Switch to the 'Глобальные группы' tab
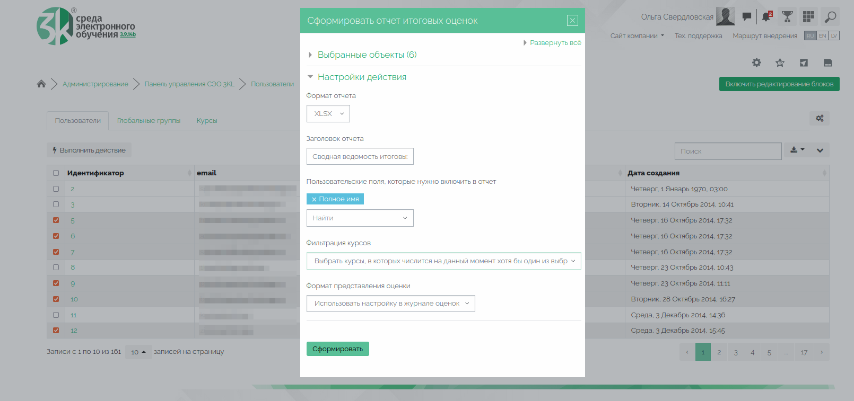 (149, 121)
